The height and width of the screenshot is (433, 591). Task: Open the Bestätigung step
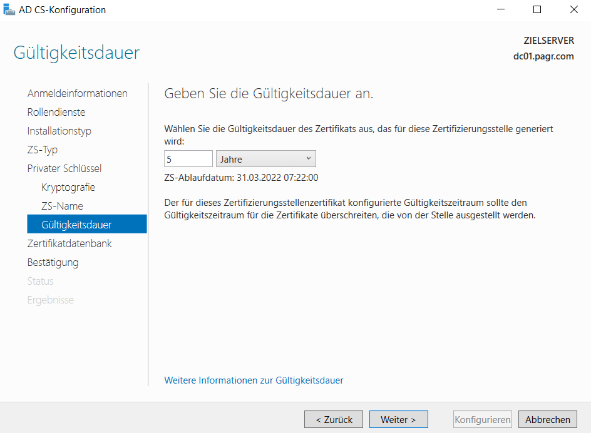click(53, 262)
